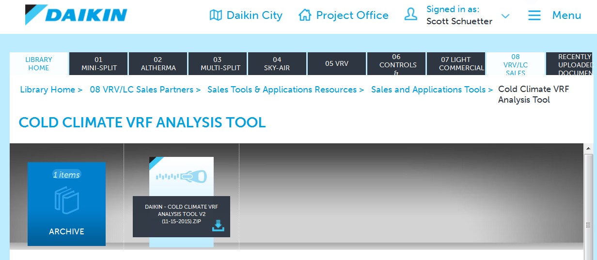Open the 04 Sky-Air tab
Image resolution: width=597 pixels, height=260 pixels.
coord(277,64)
